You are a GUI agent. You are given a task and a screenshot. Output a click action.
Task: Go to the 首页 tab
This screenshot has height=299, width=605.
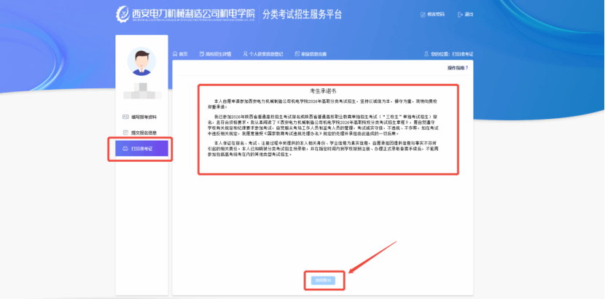(x=183, y=54)
